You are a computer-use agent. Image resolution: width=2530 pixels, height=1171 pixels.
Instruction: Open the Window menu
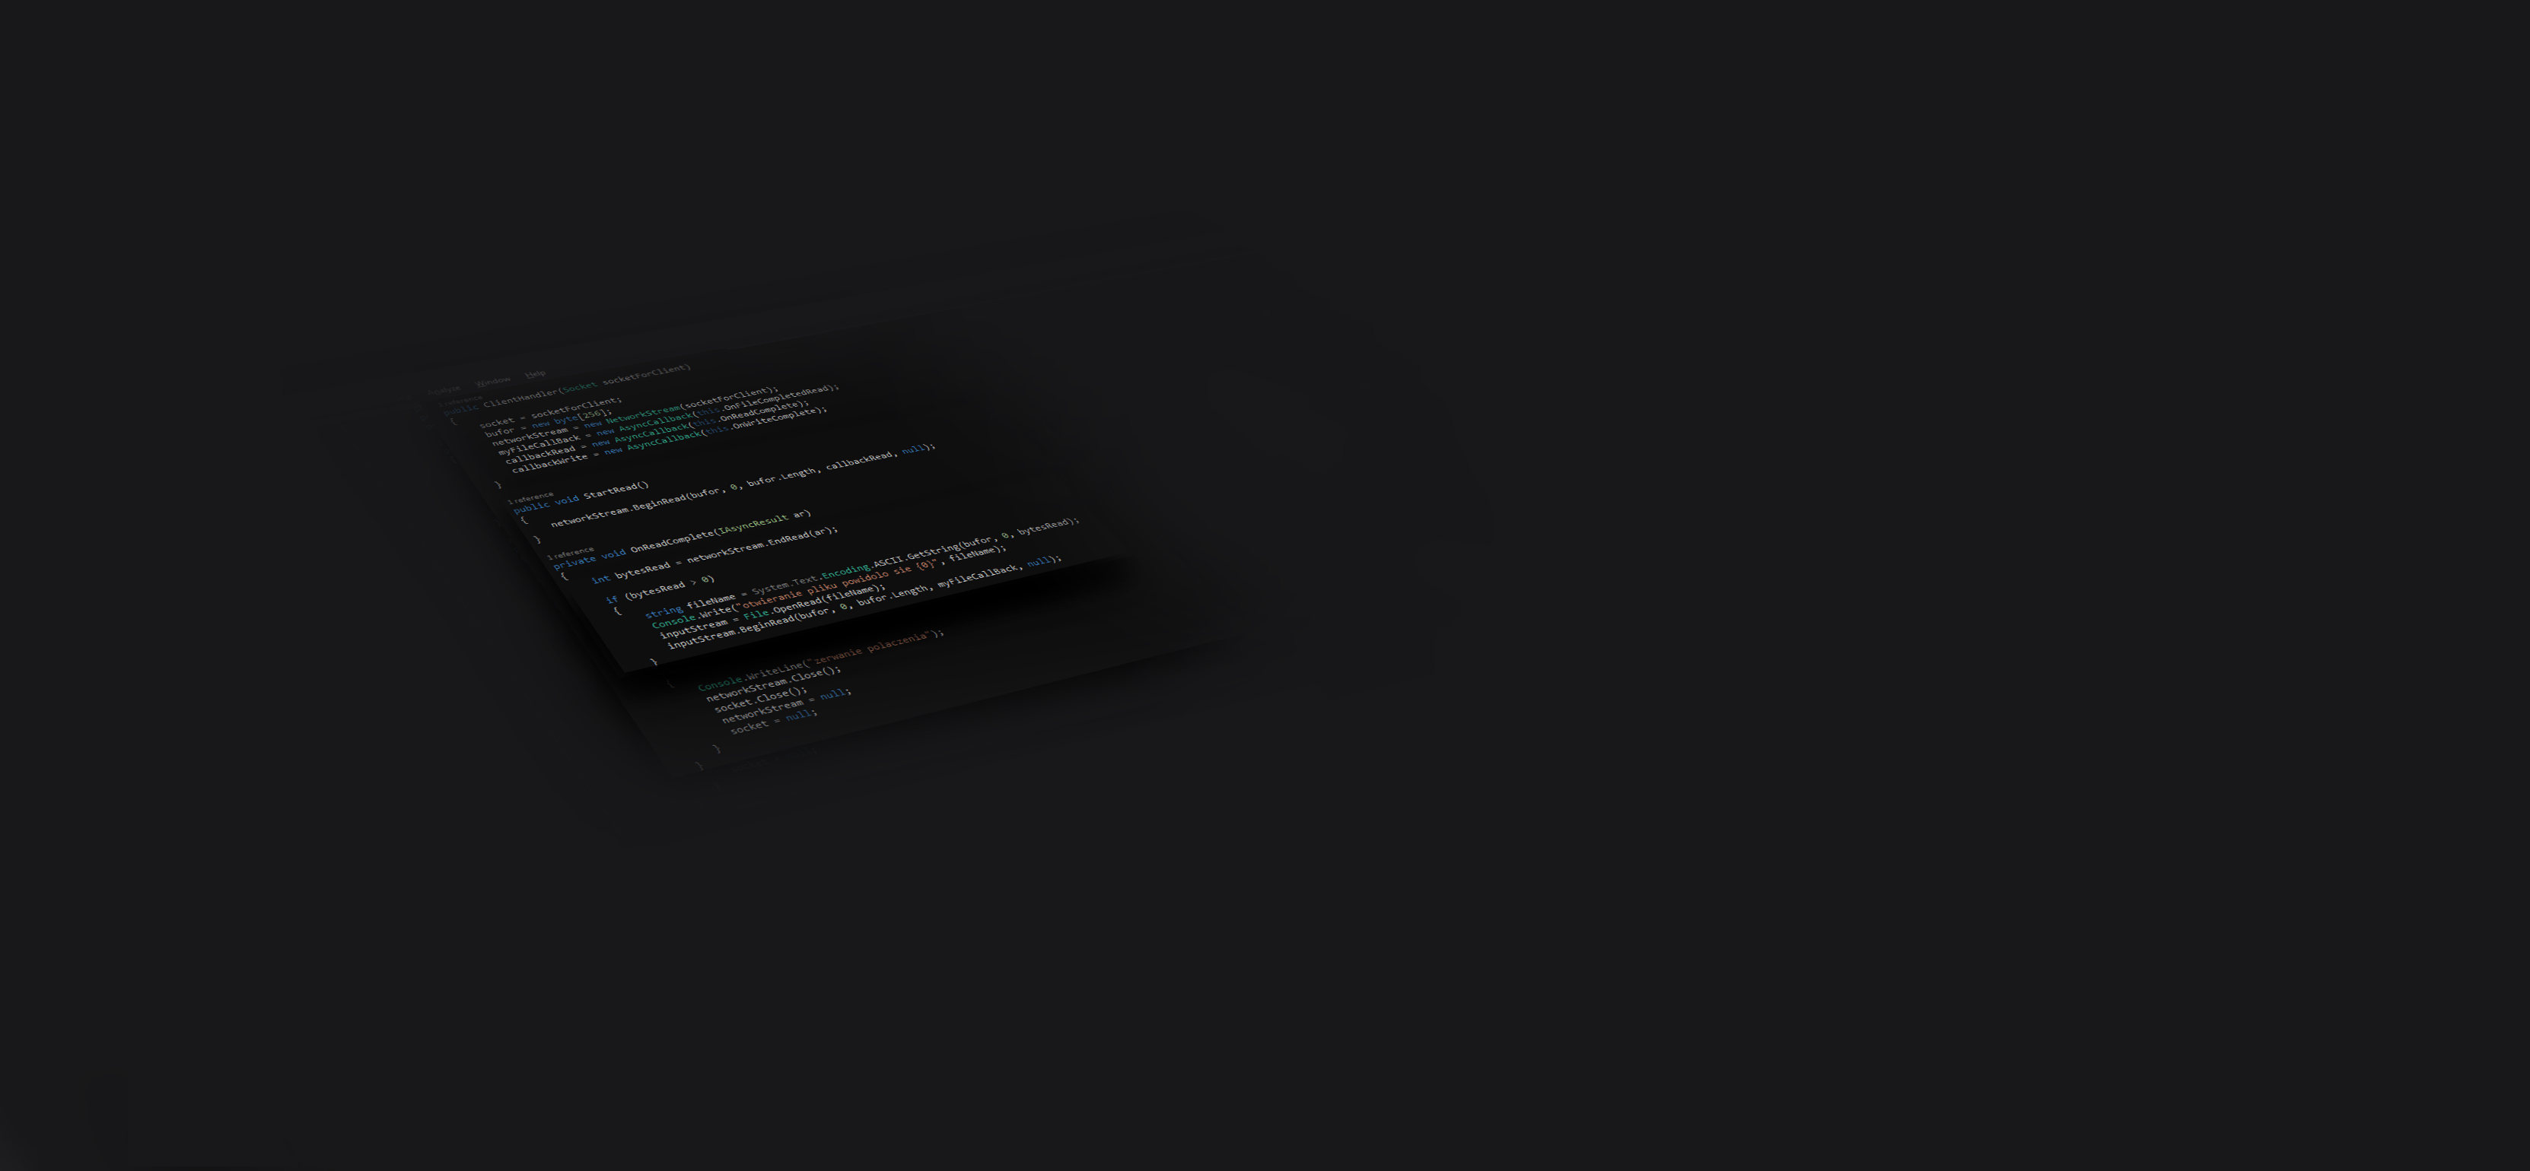coord(493,381)
